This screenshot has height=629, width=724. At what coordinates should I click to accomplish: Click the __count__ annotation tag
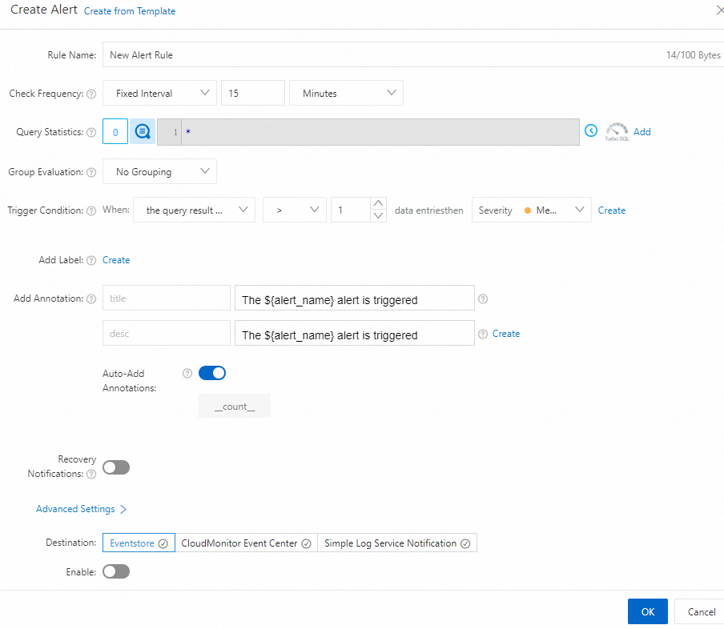(x=235, y=406)
